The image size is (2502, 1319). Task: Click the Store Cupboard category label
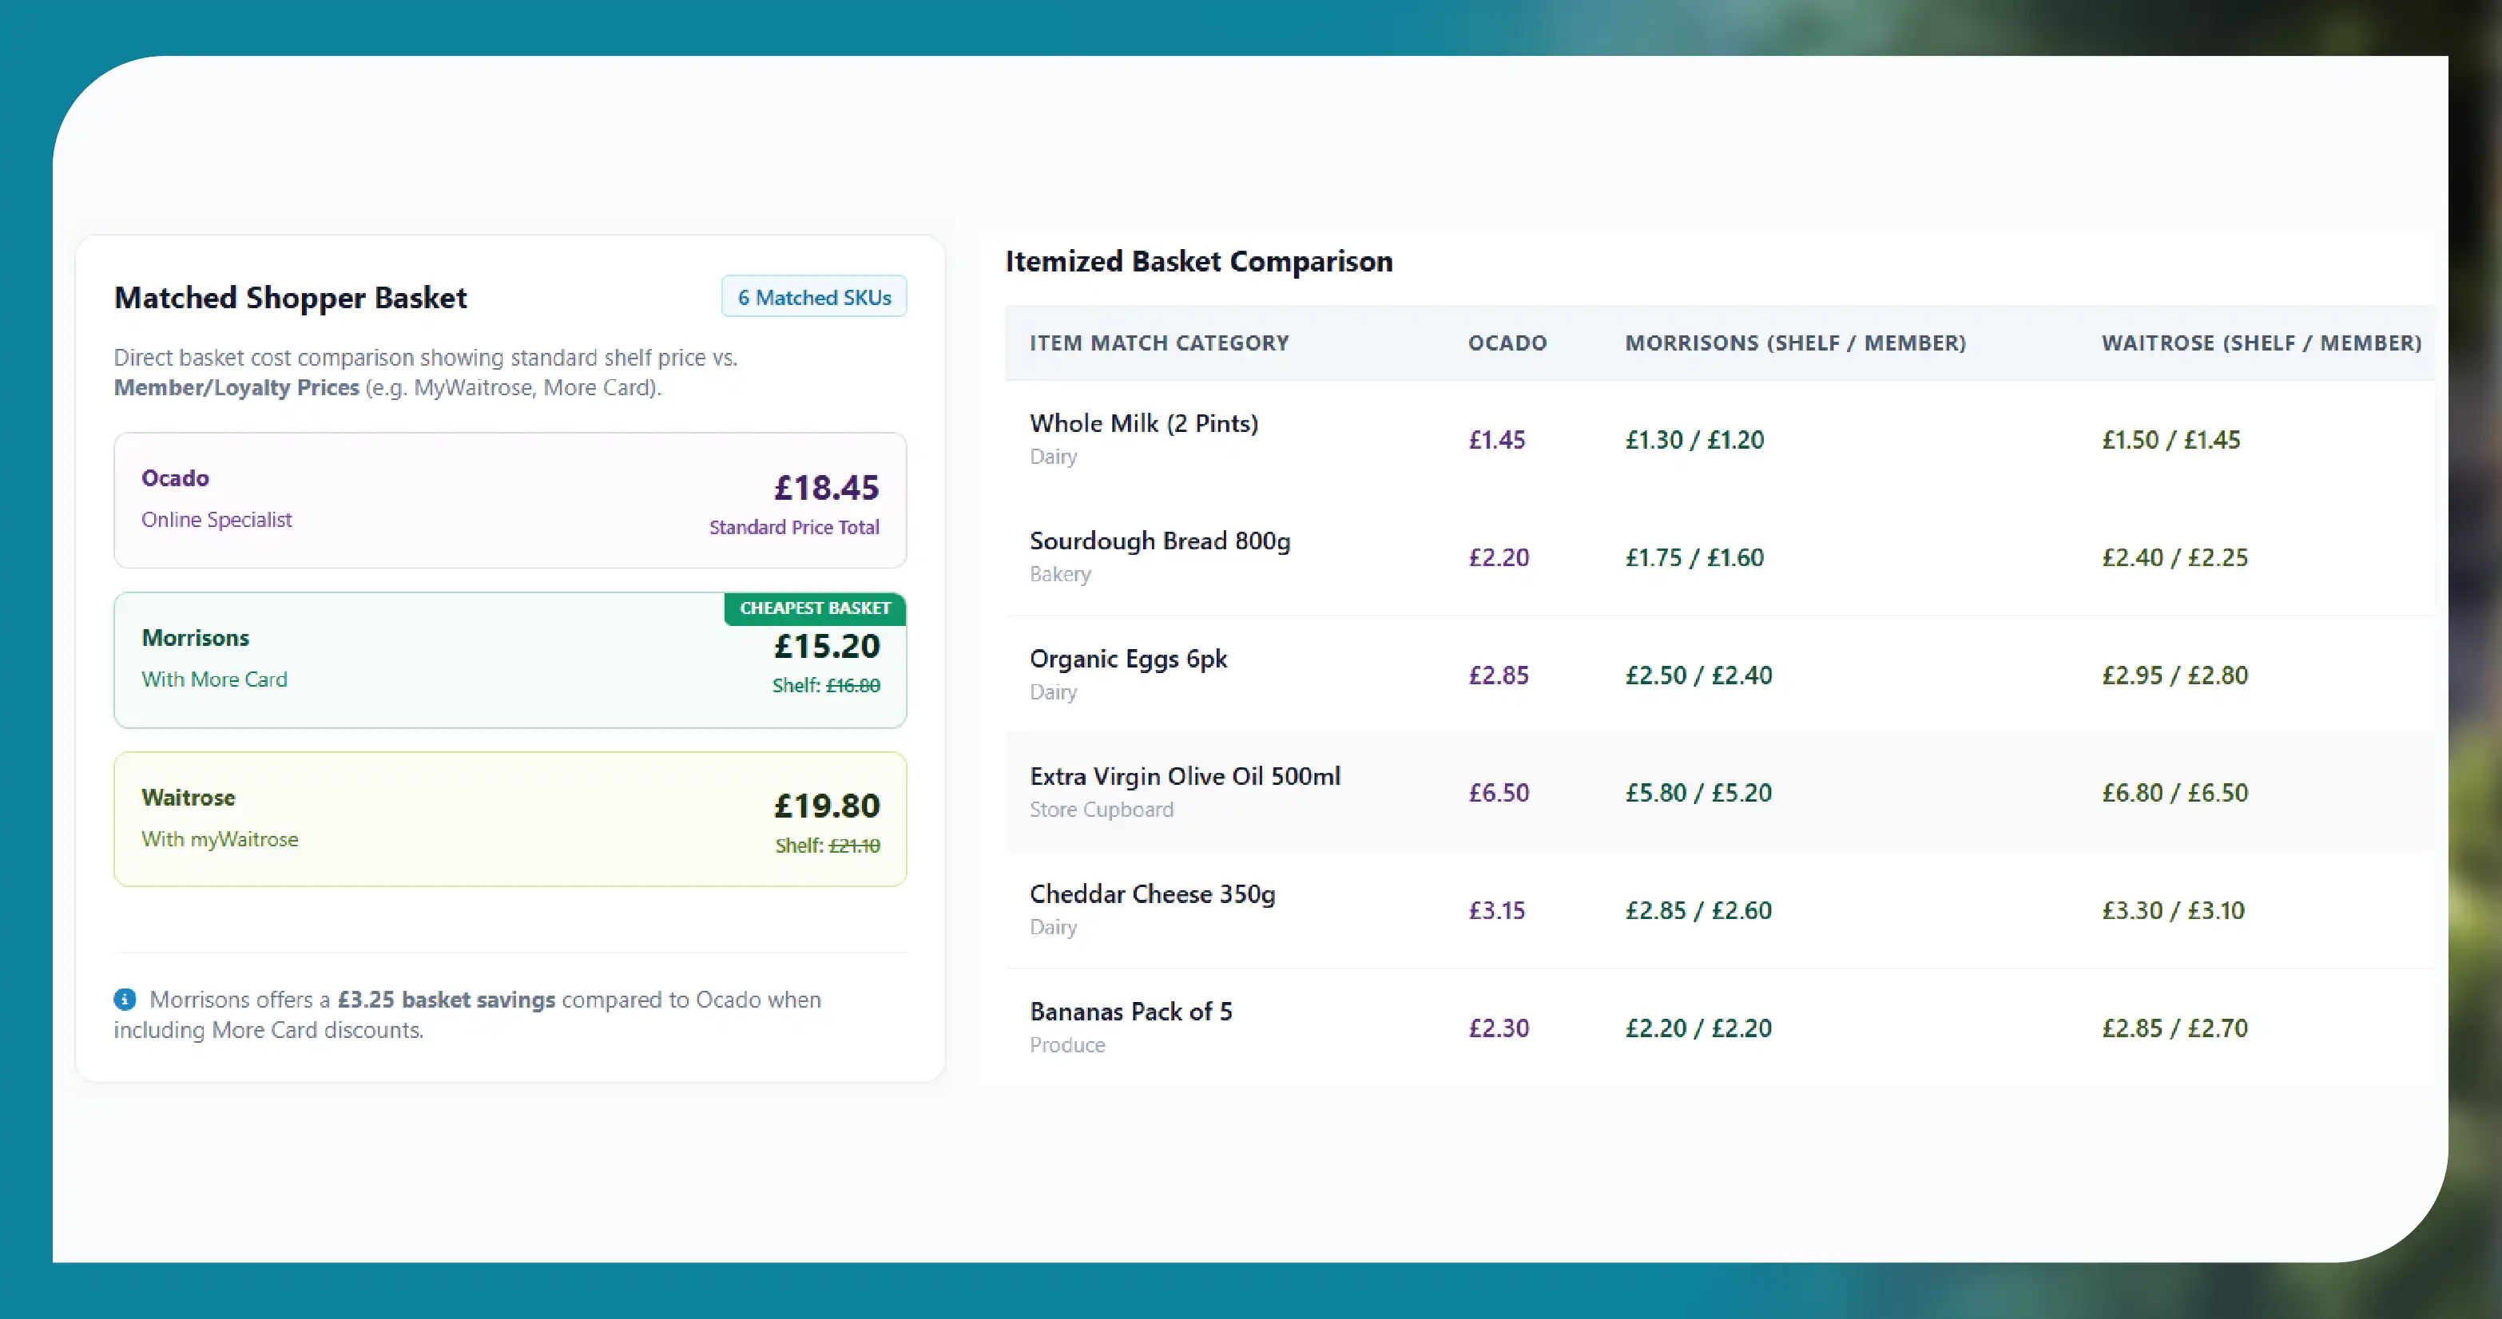click(1102, 810)
